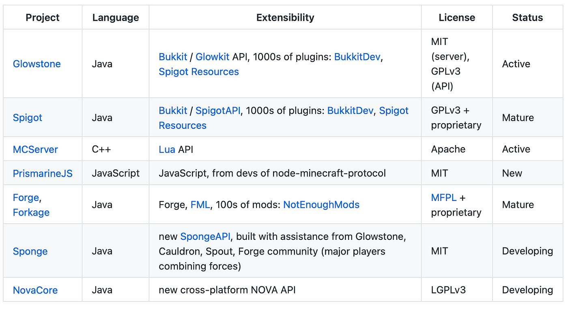Open the PrismarineJS project link
The image size is (568, 310).
click(43, 173)
